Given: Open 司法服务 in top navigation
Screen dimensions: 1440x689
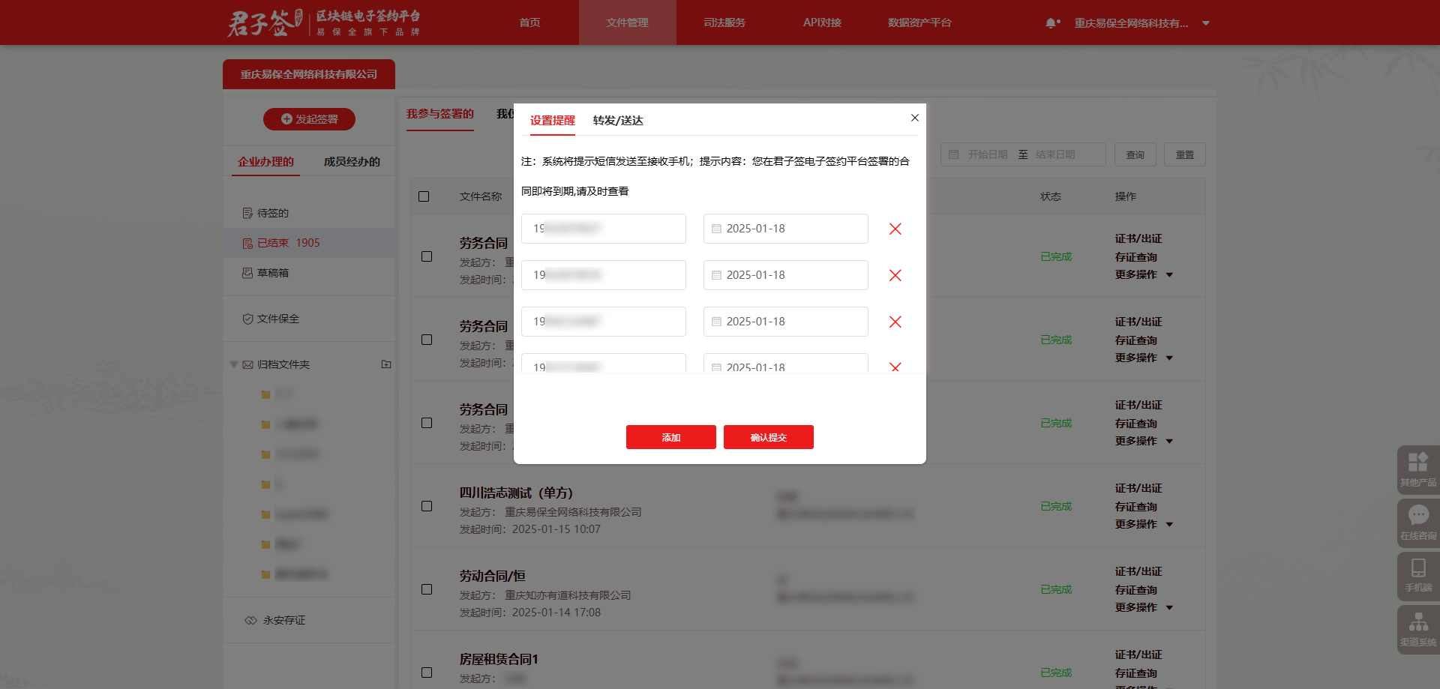Looking at the screenshot, I should click(724, 22).
